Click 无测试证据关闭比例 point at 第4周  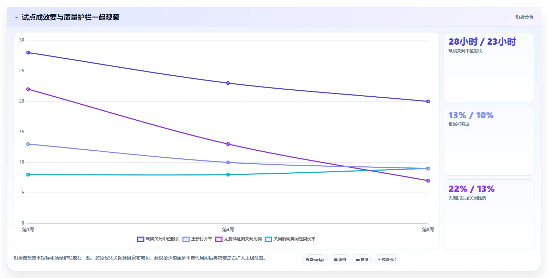click(228, 144)
